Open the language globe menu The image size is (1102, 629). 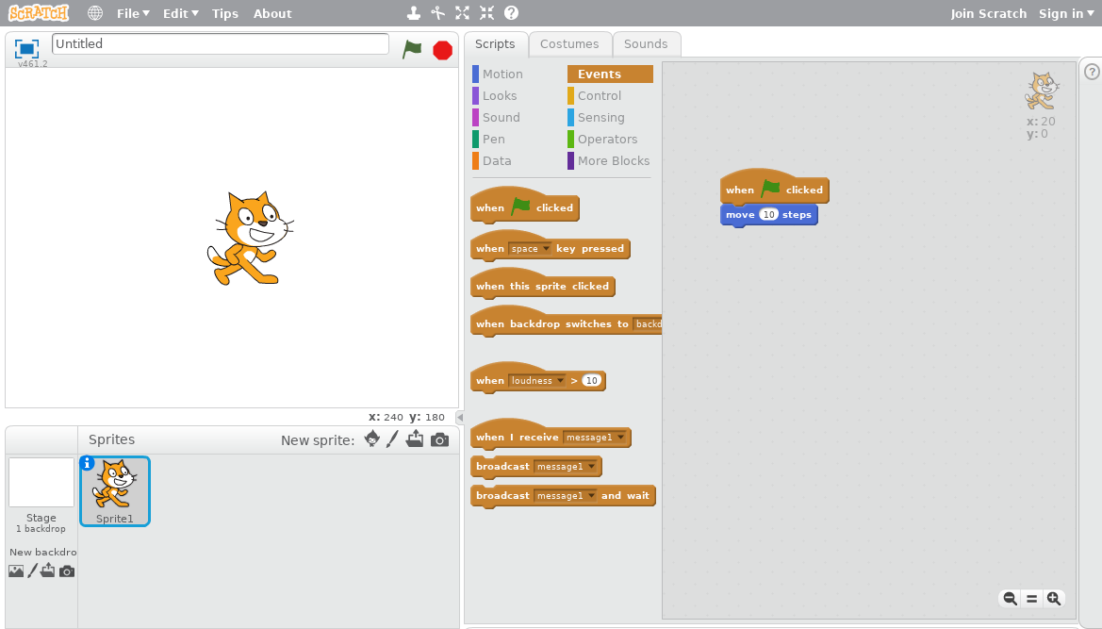click(95, 13)
